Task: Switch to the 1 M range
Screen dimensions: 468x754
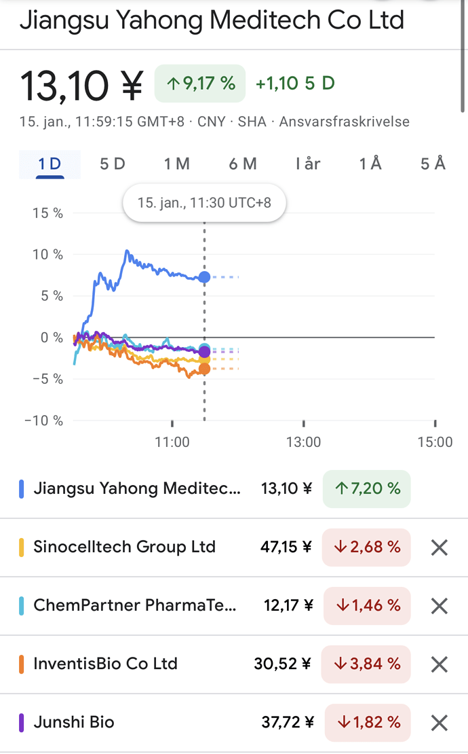Action: tap(177, 164)
